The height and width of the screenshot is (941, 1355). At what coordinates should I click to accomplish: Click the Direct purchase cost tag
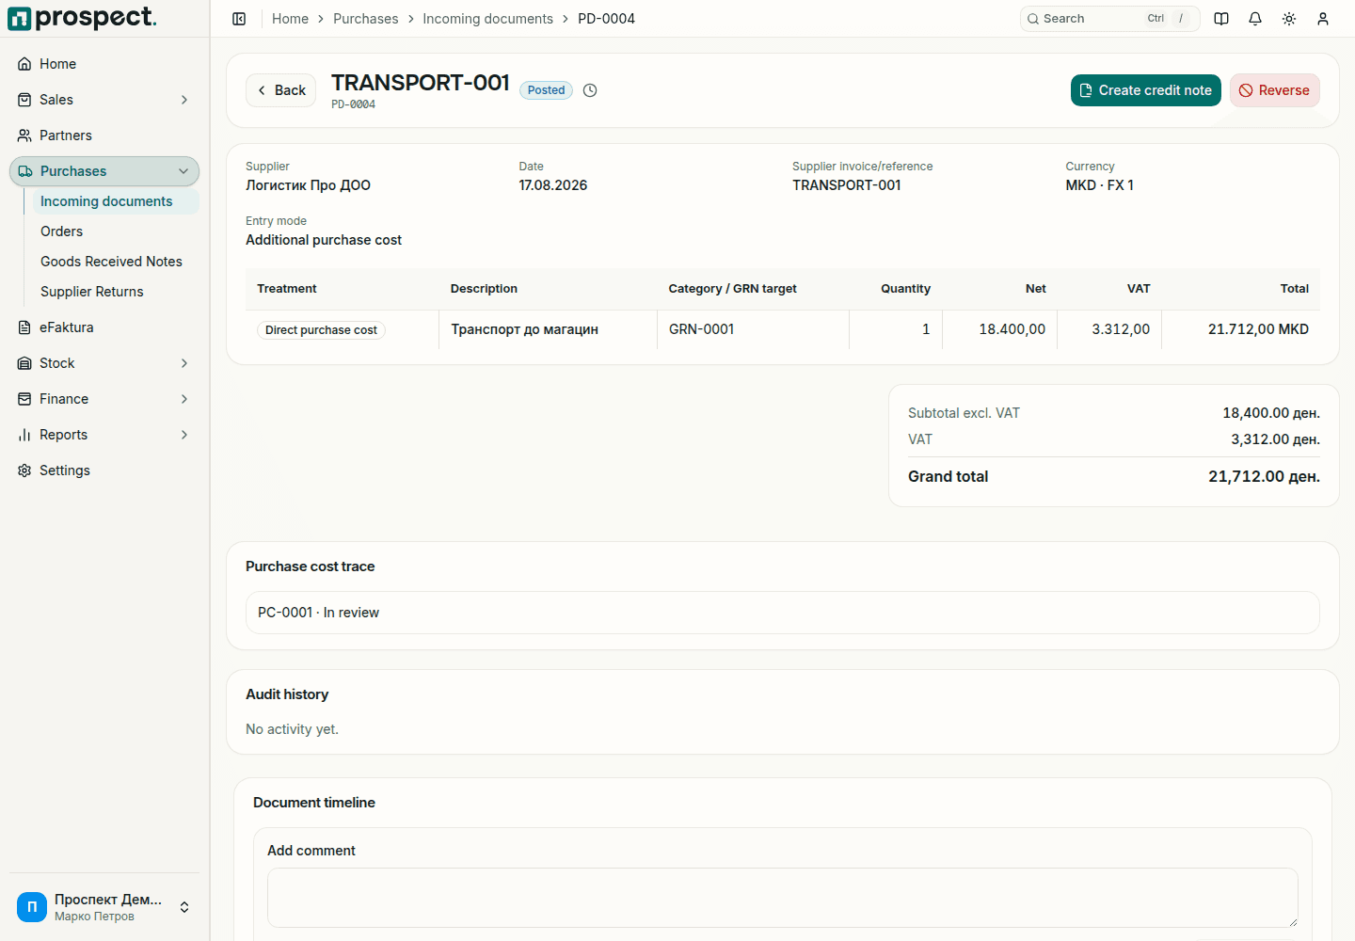pyautogui.click(x=321, y=330)
